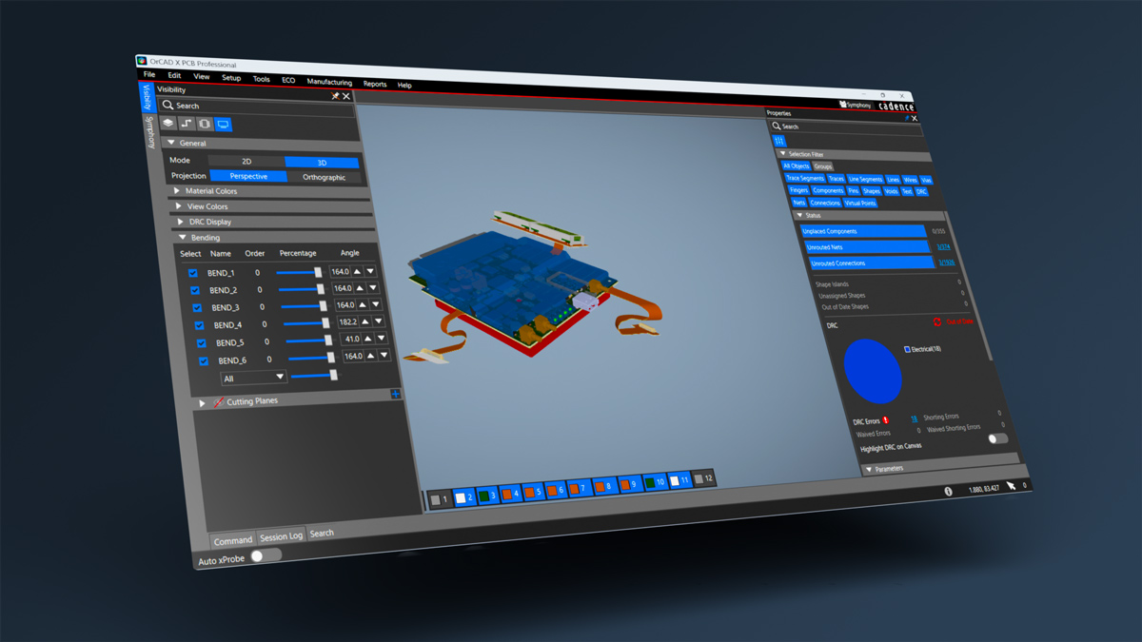Select layer 3 green in layer bar
This screenshot has width=1142, height=642.
[x=487, y=496]
